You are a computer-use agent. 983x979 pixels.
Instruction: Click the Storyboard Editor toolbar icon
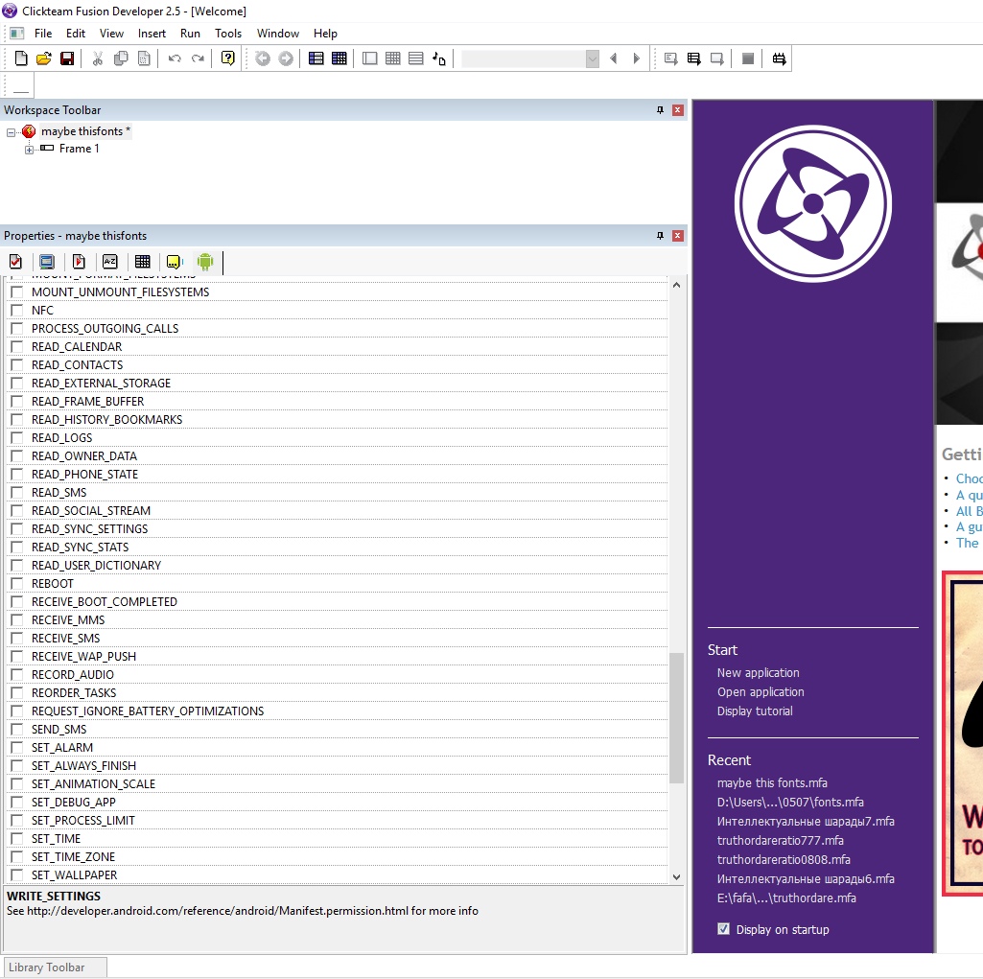[316, 58]
